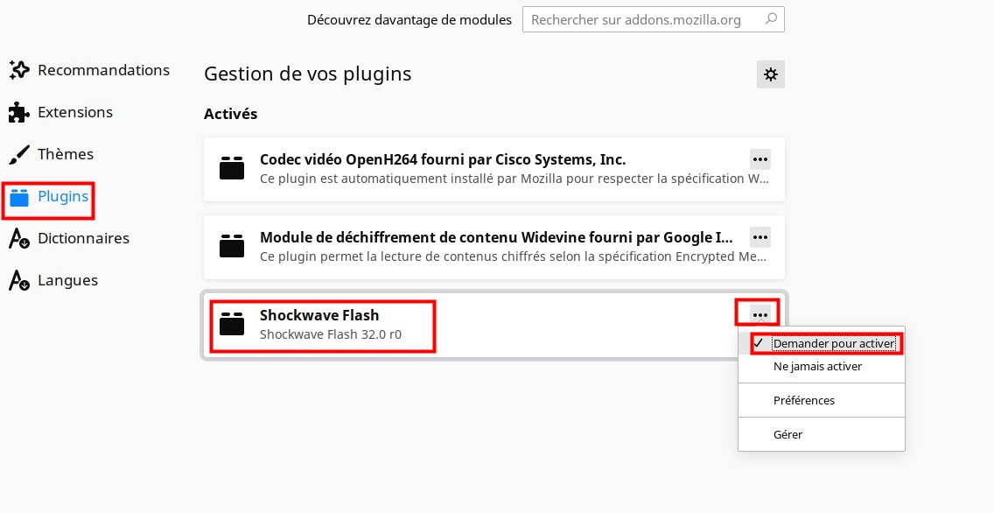Click Gérer for the Shockwave Flash plugin
Viewport: 994px width, 513px height.
click(x=787, y=434)
